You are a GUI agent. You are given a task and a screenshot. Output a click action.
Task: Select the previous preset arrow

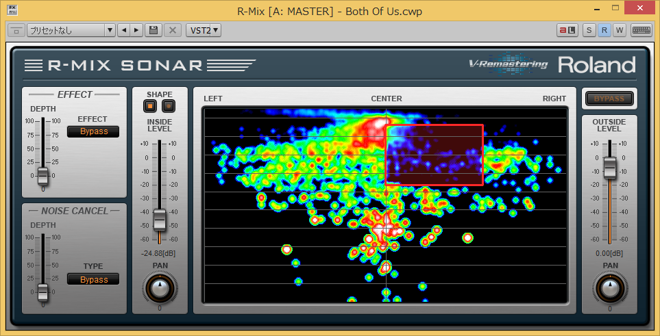124,30
